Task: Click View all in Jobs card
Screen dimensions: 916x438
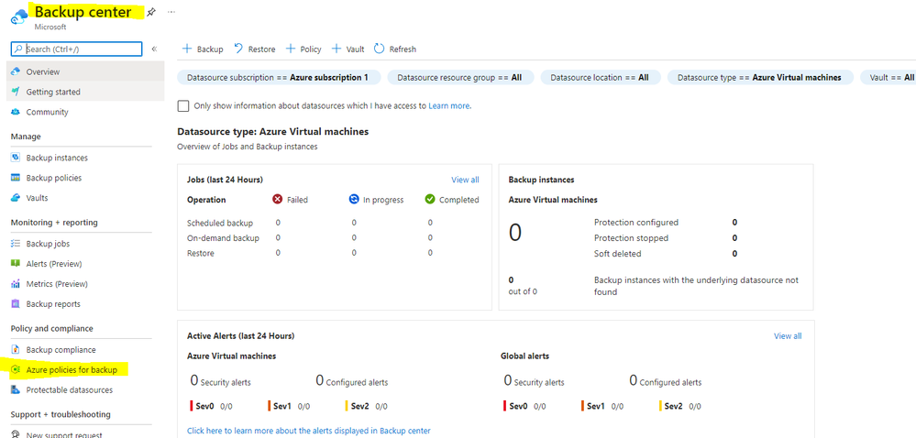Action: 465,180
